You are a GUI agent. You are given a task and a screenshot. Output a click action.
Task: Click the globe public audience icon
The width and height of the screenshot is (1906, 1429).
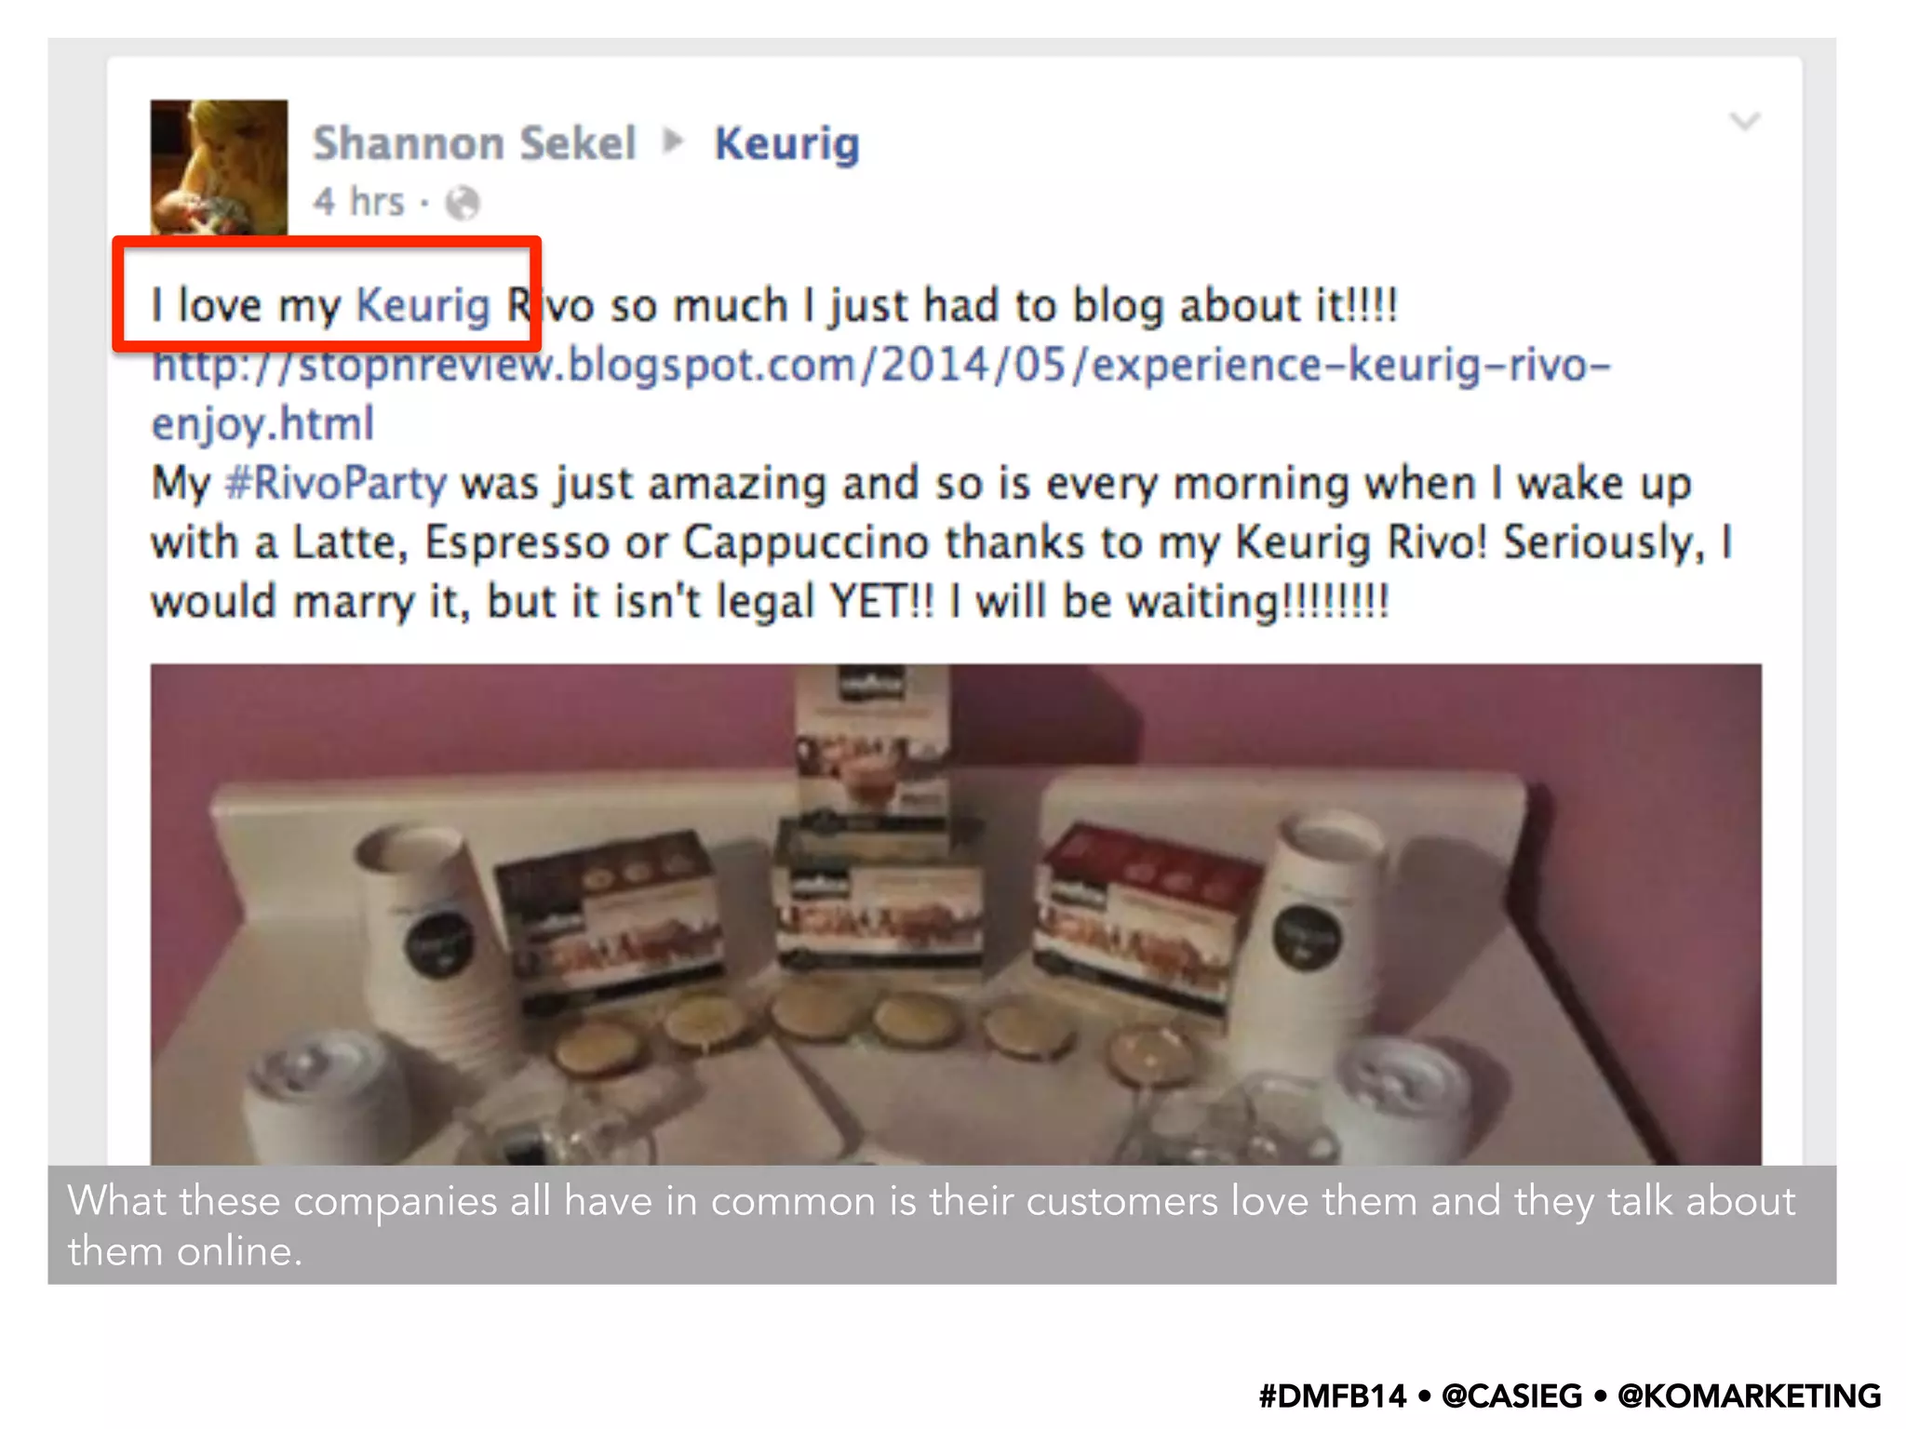coord(462,202)
